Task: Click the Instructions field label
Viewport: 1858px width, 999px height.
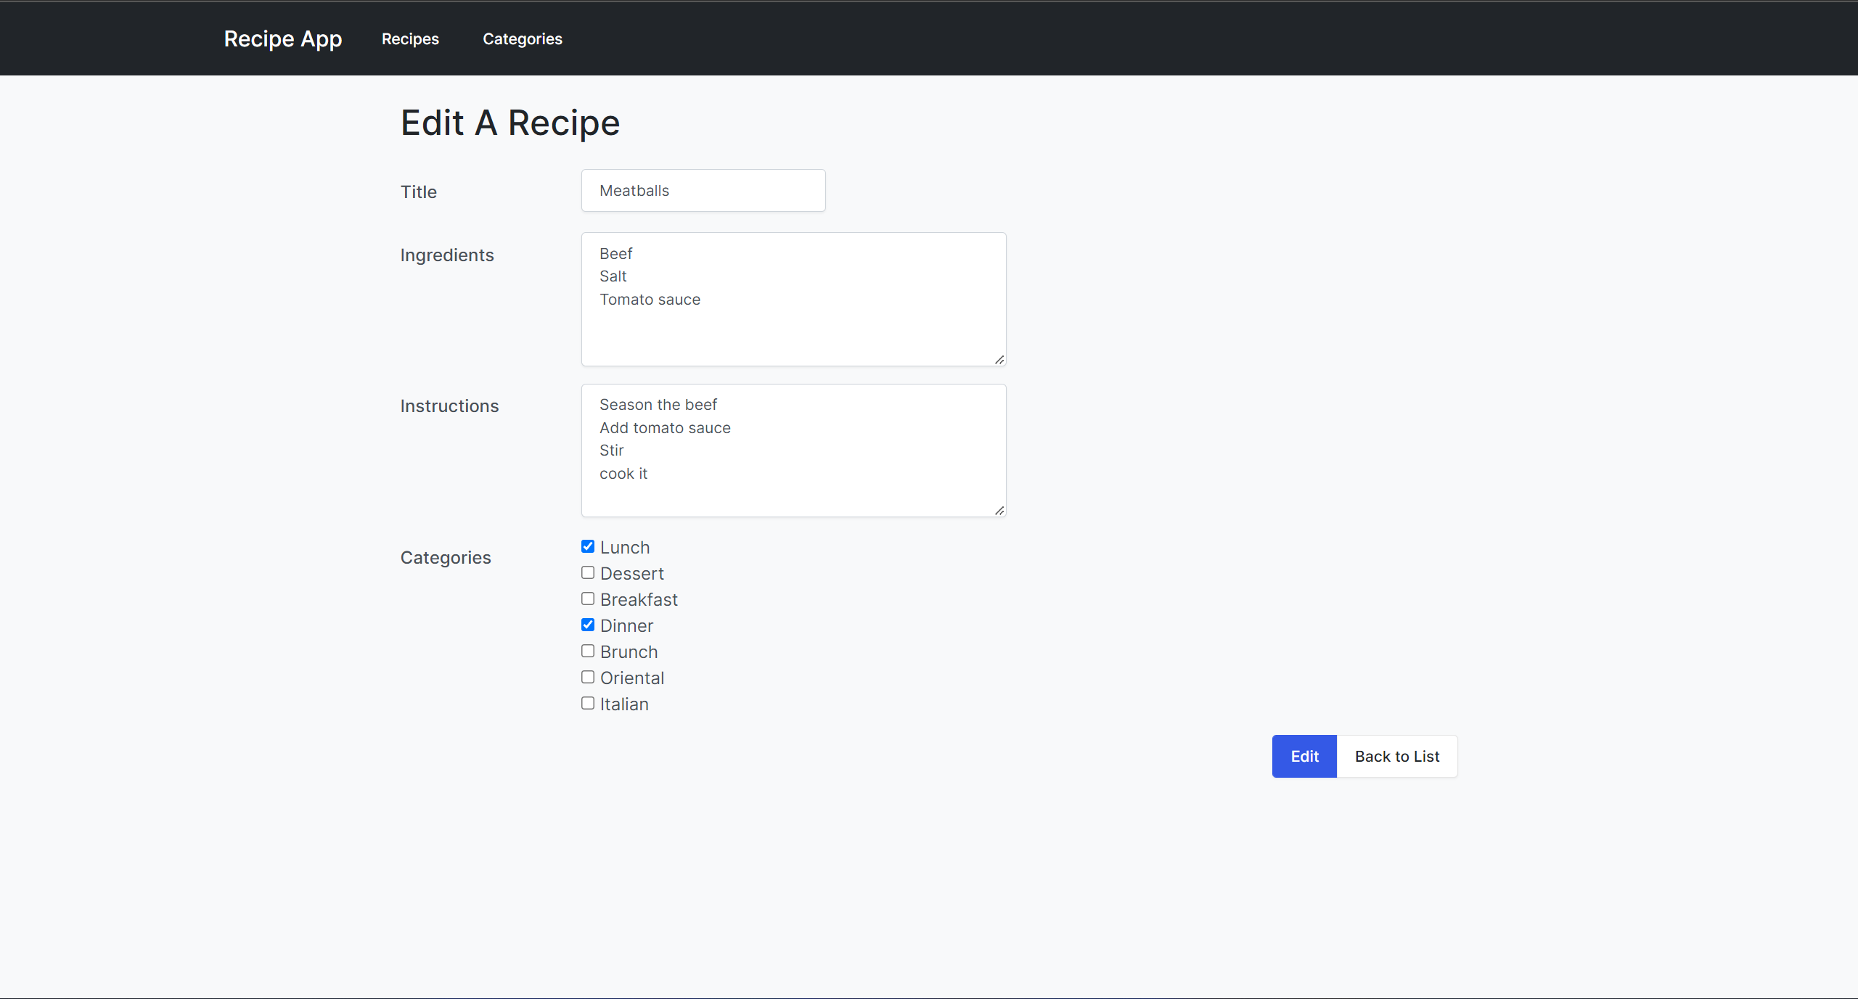Action: tap(450, 406)
